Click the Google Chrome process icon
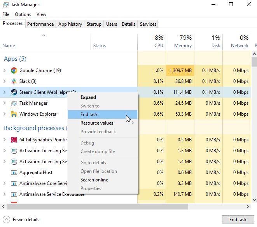Viewport: 257px width, 227px height. point(14,70)
